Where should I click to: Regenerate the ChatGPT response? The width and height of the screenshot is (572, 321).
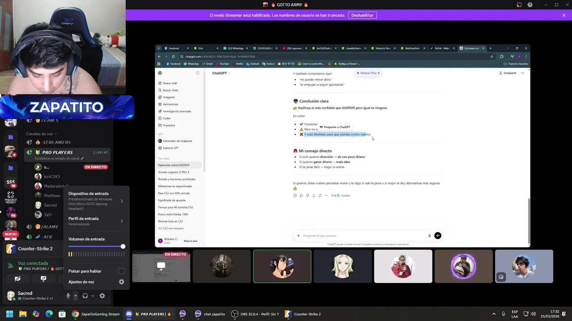coord(320,196)
